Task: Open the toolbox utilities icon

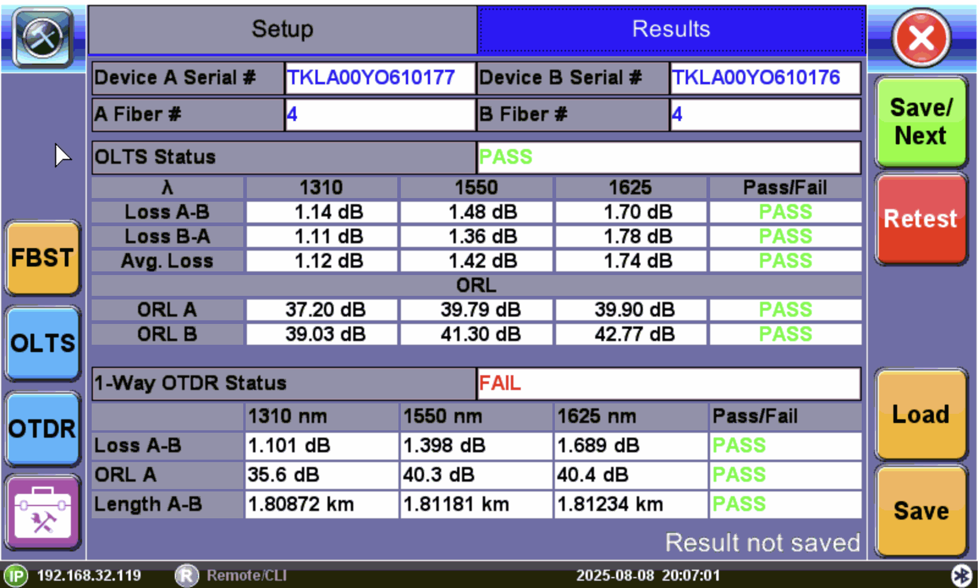Action: tap(43, 513)
